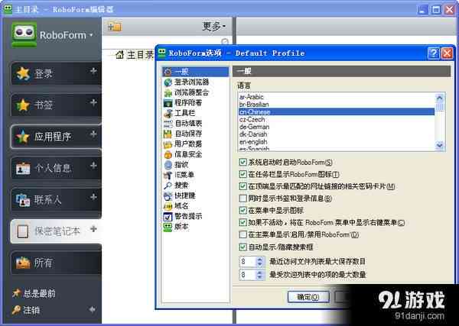Open the 更多 dropdown menu
Screen dimensions: 459x326
pos(214,27)
